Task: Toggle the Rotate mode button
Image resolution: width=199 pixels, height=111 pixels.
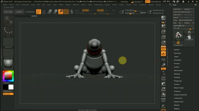Action: pyautogui.click(x=61, y=12)
